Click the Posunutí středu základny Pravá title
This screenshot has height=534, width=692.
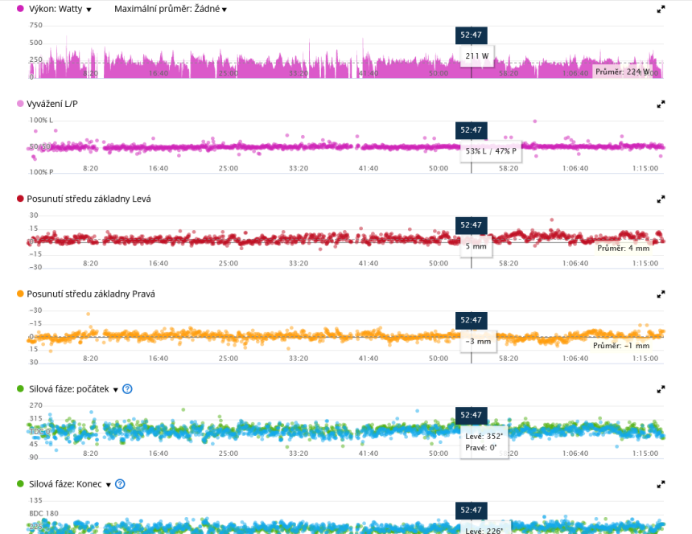[91, 294]
